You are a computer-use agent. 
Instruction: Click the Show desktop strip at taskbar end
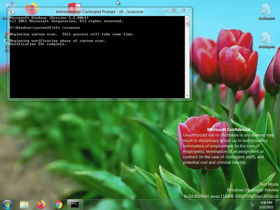point(278,205)
